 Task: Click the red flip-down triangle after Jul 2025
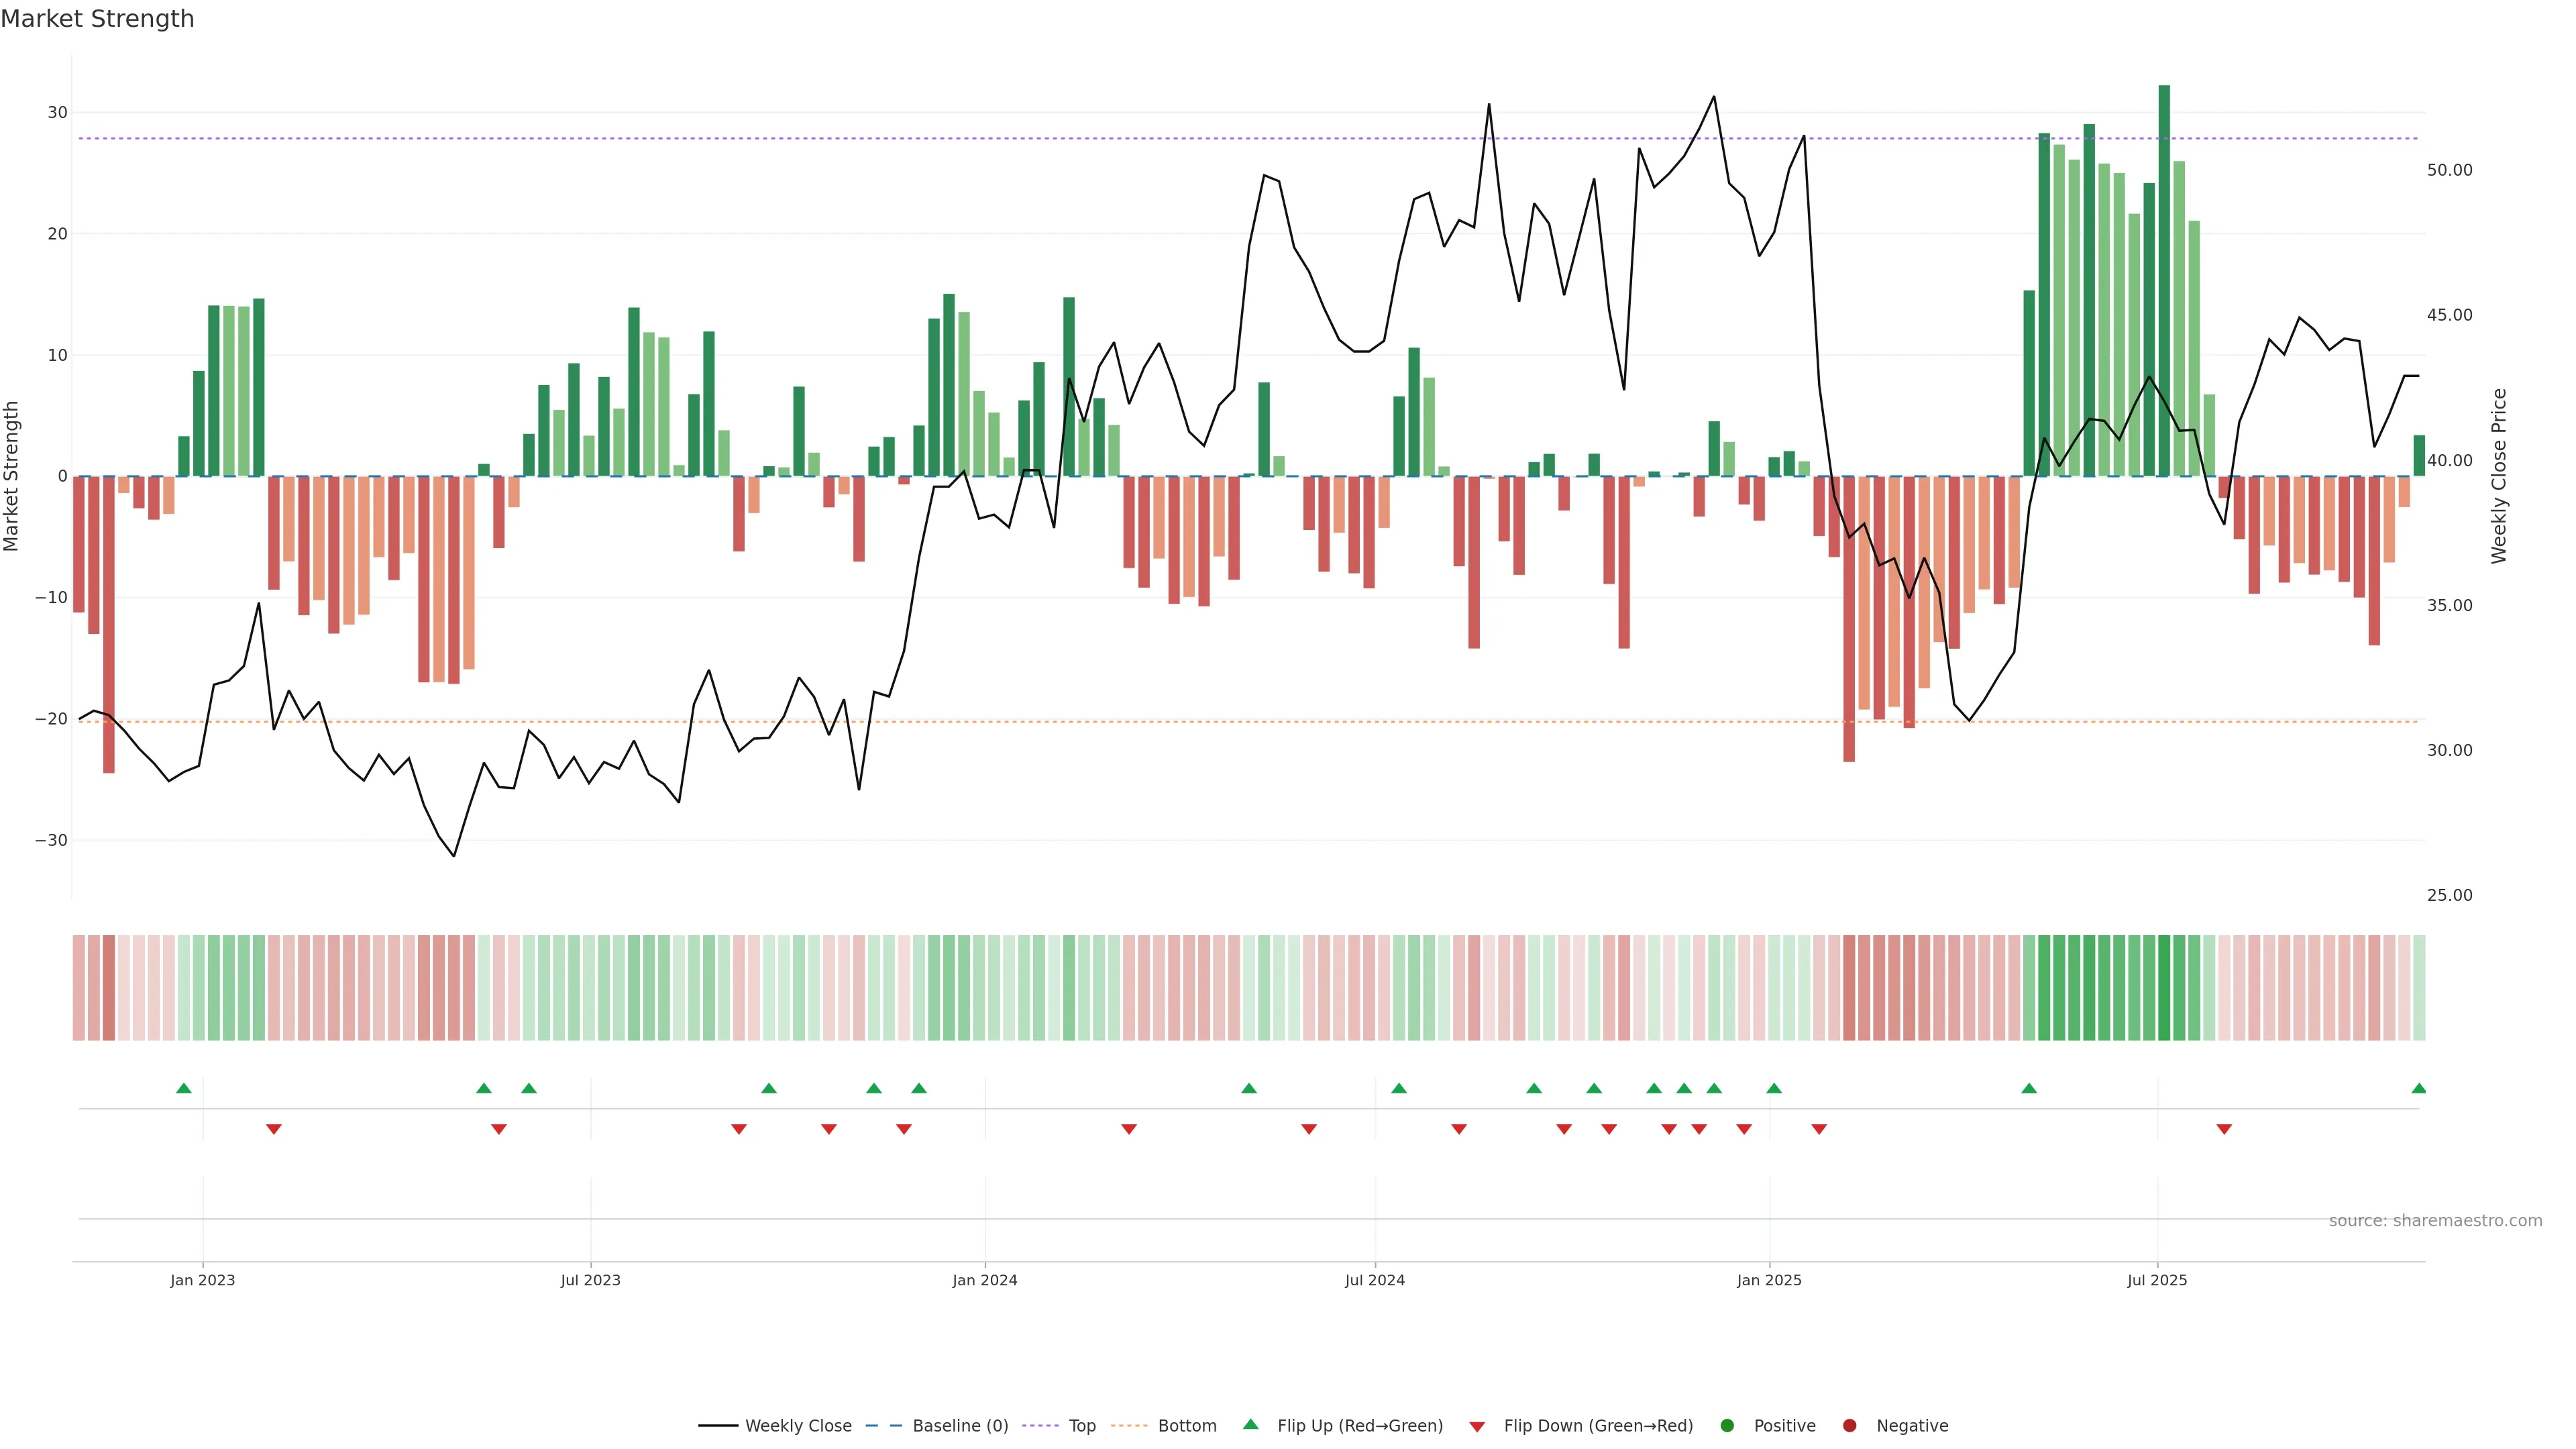(2224, 1129)
